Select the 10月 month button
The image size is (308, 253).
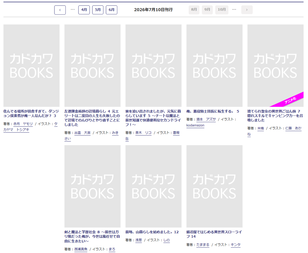tap(222, 10)
